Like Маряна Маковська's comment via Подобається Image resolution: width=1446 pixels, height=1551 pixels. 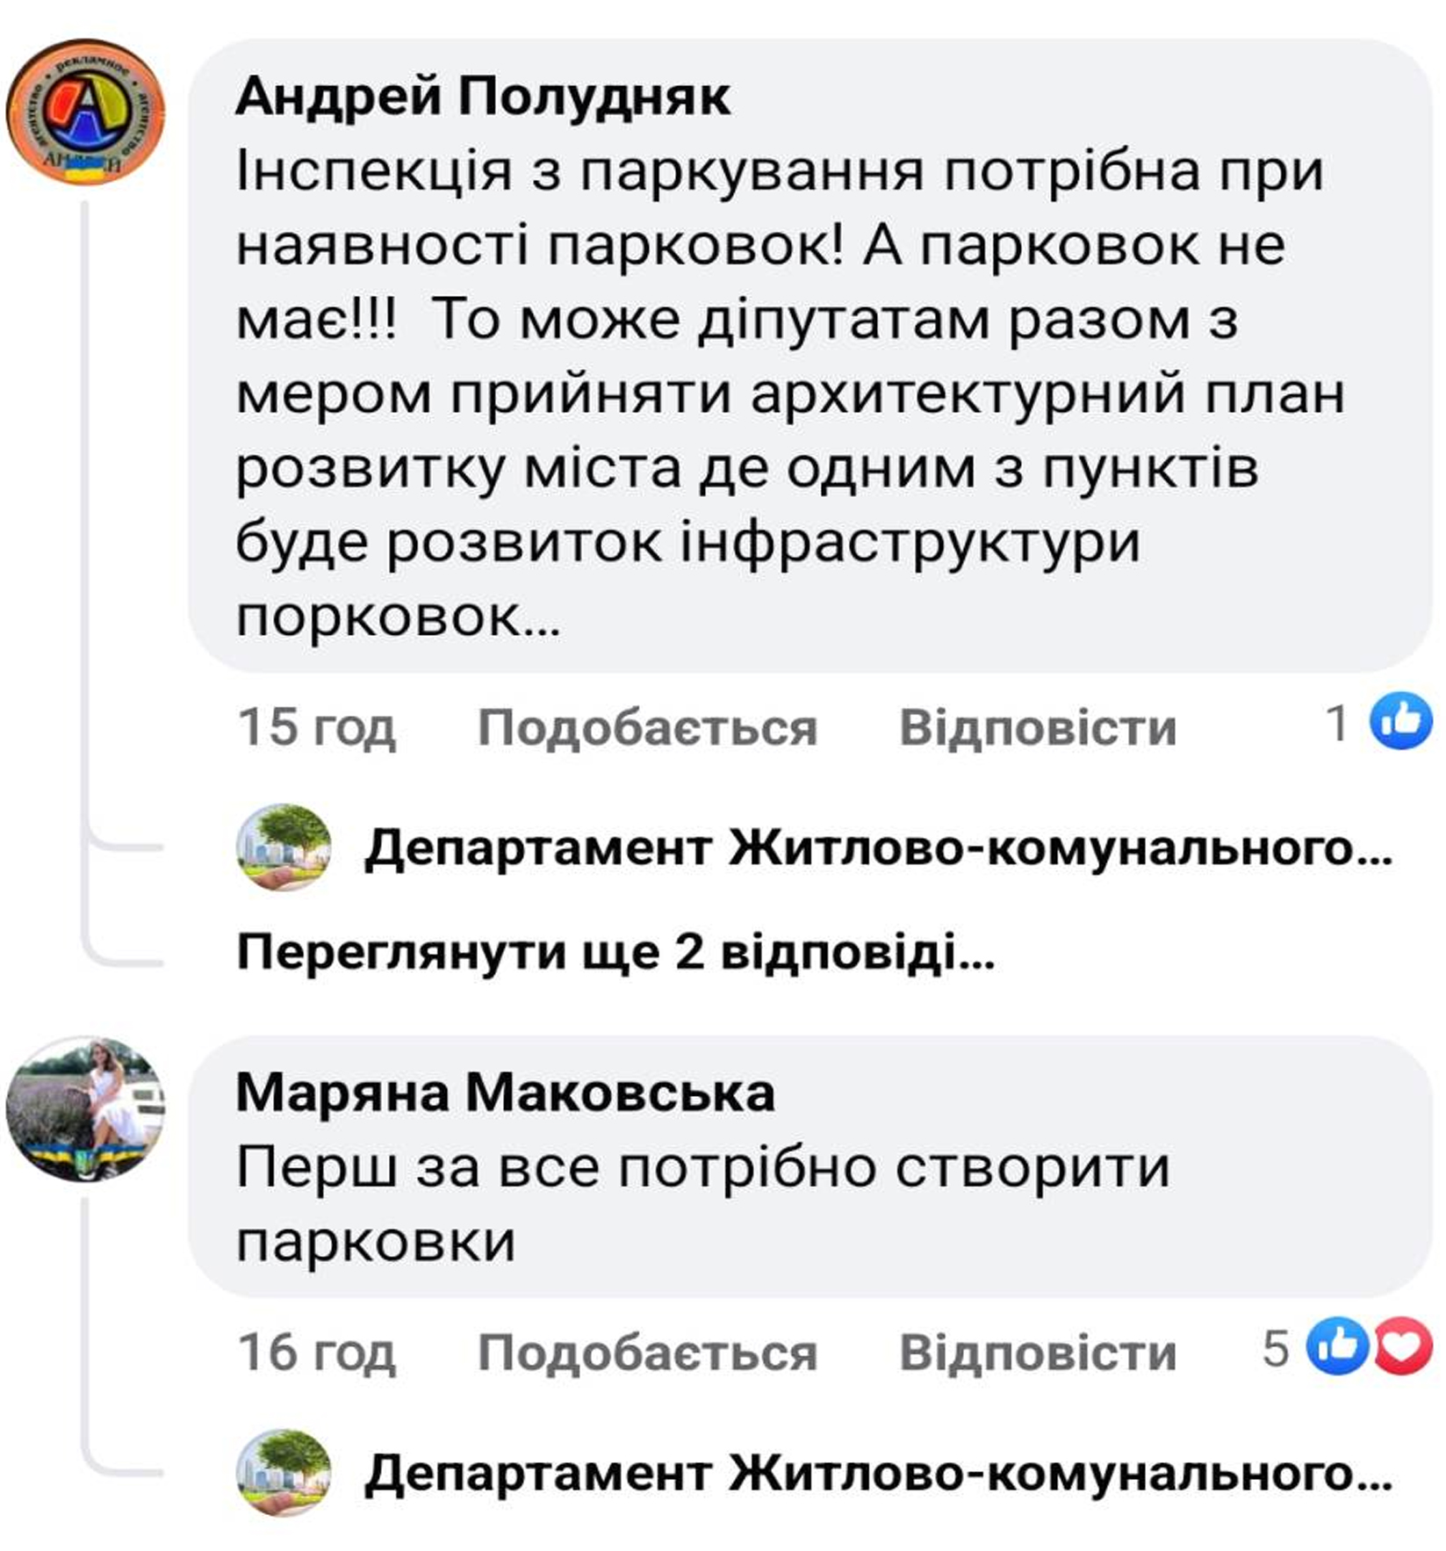(647, 1352)
